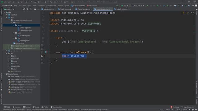The image size is (198, 111).
Task: Click the Select Opened File target icon
Action: [24, 9]
